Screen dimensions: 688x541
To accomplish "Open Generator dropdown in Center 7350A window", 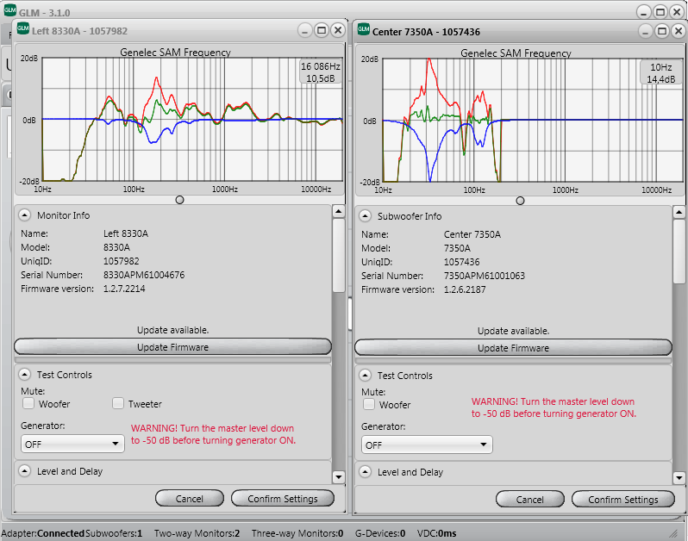I will [x=427, y=445].
